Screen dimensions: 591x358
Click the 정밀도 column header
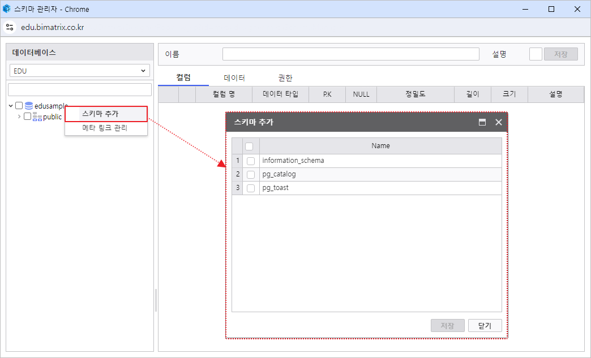[416, 94]
